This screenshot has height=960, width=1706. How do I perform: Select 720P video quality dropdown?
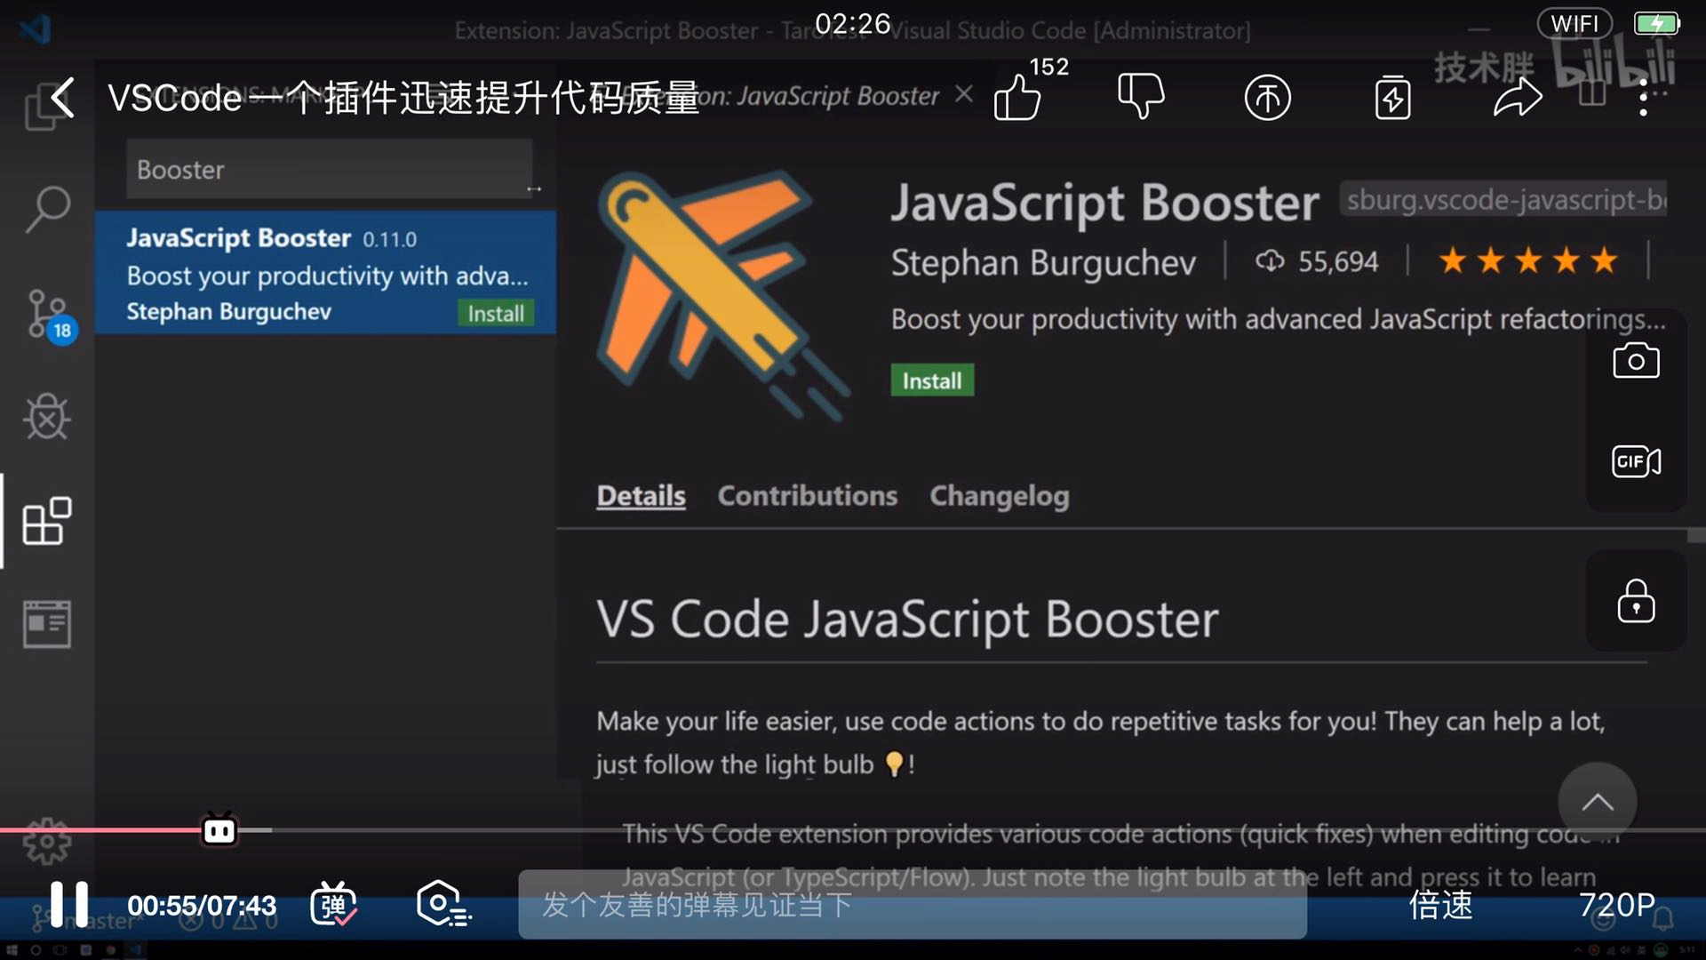1621,904
